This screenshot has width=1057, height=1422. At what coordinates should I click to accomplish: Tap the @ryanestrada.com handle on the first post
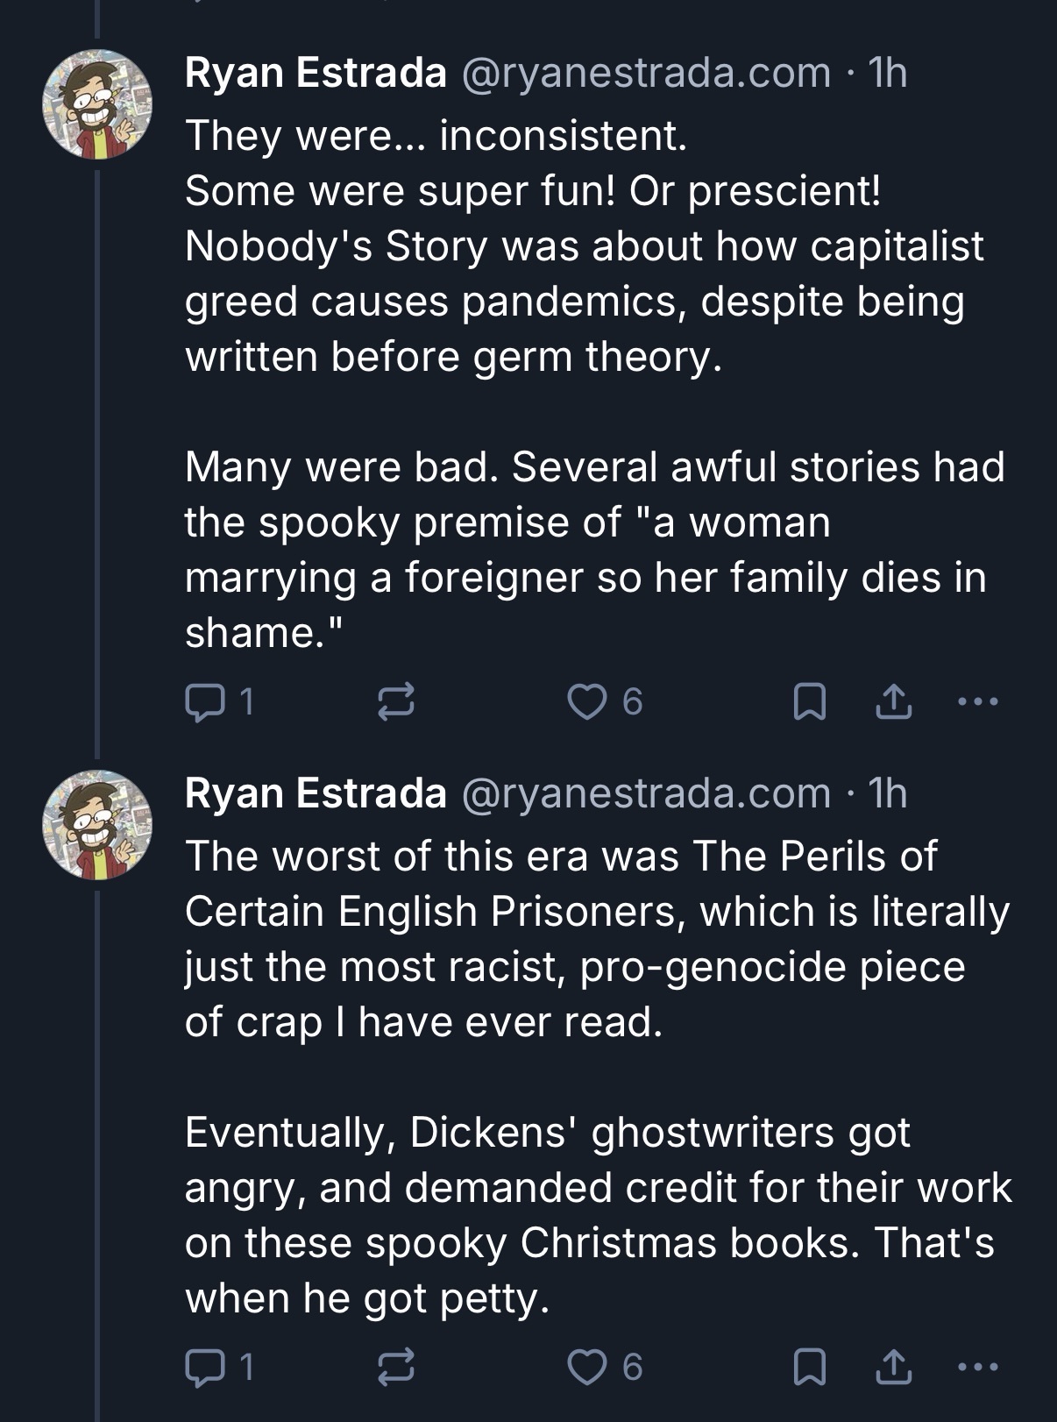[x=645, y=72]
